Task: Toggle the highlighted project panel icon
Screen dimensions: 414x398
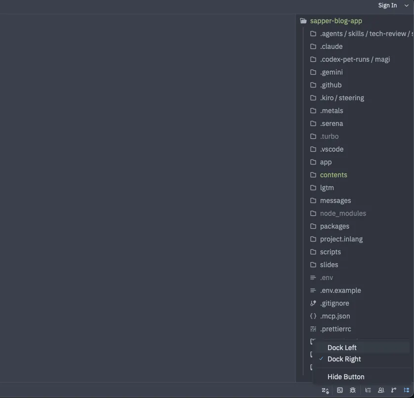Action: point(407,390)
